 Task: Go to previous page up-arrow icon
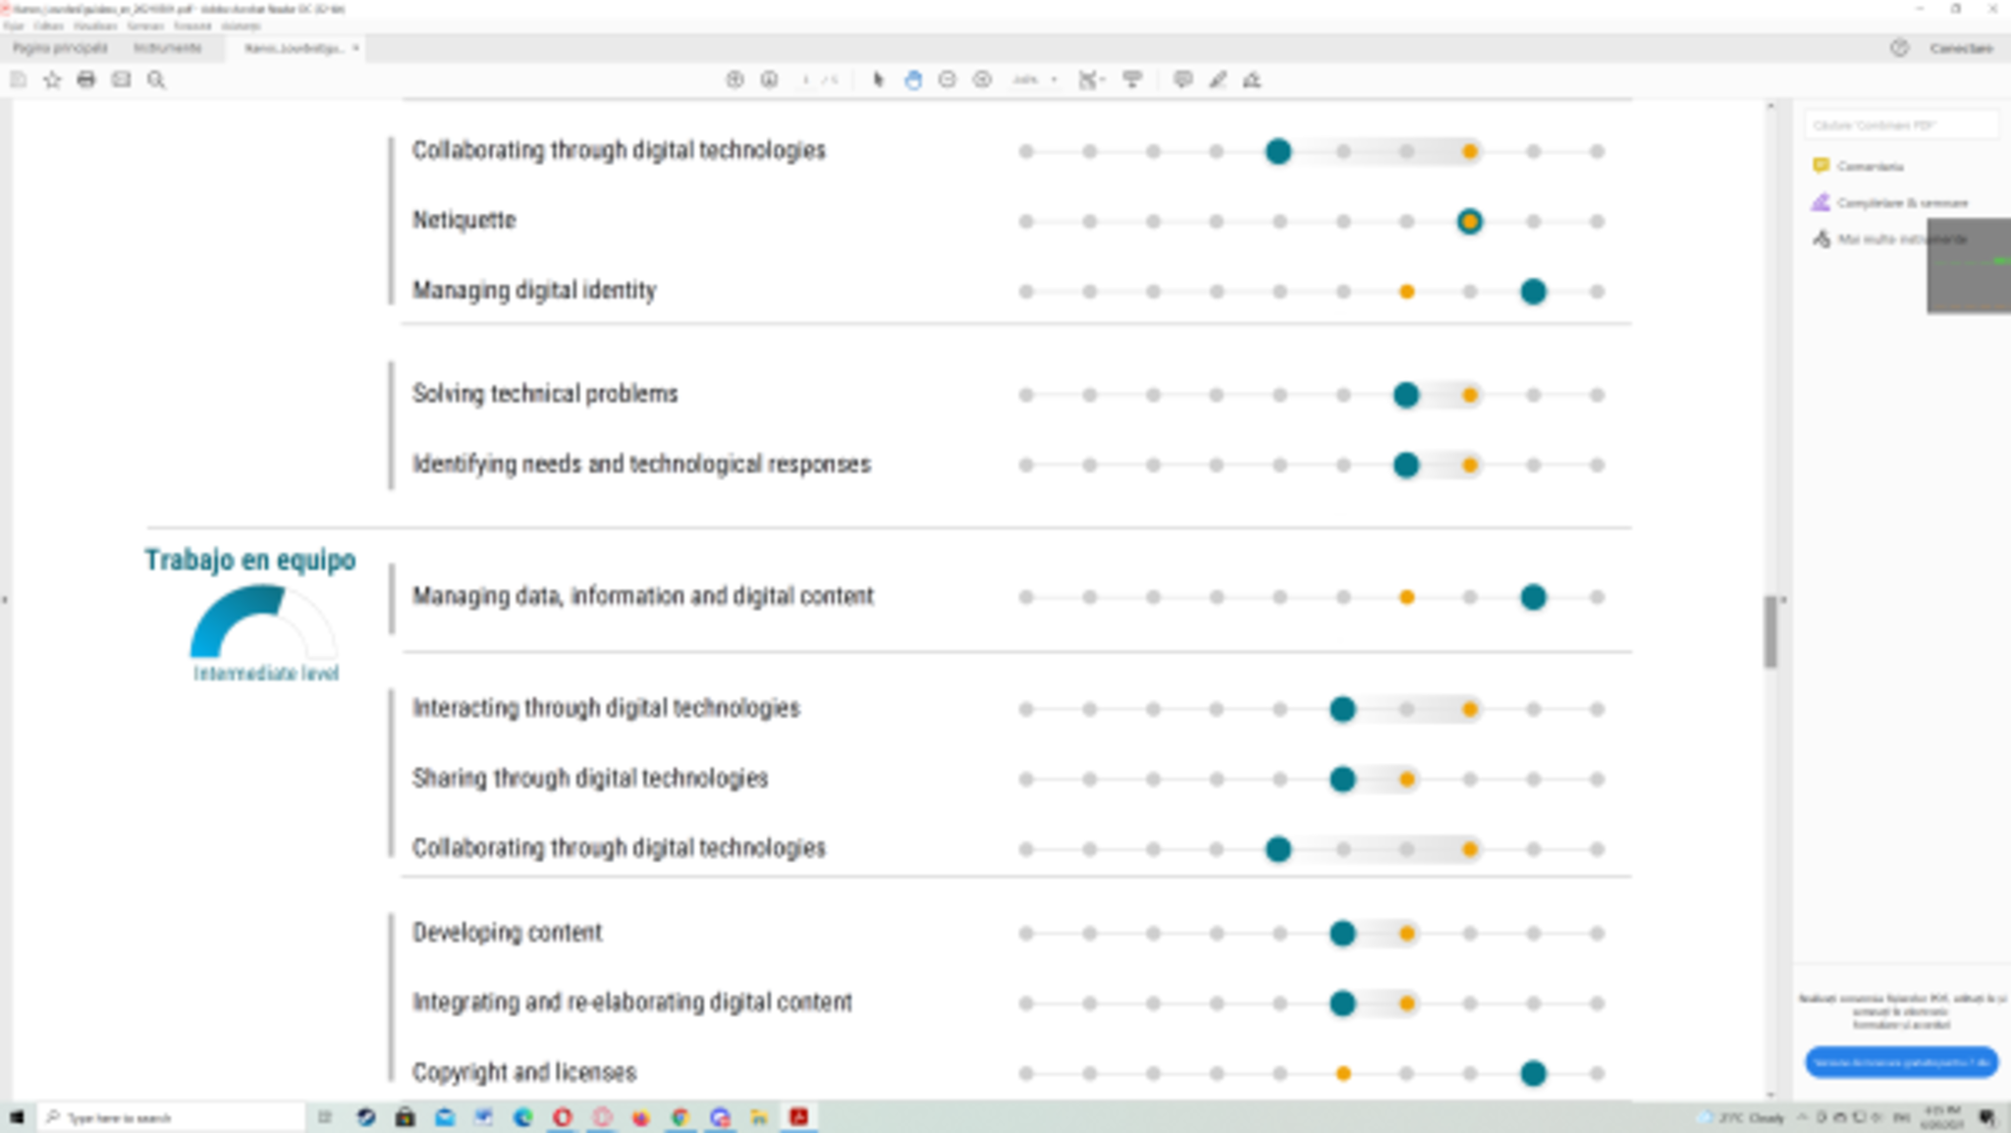[x=734, y=80]
